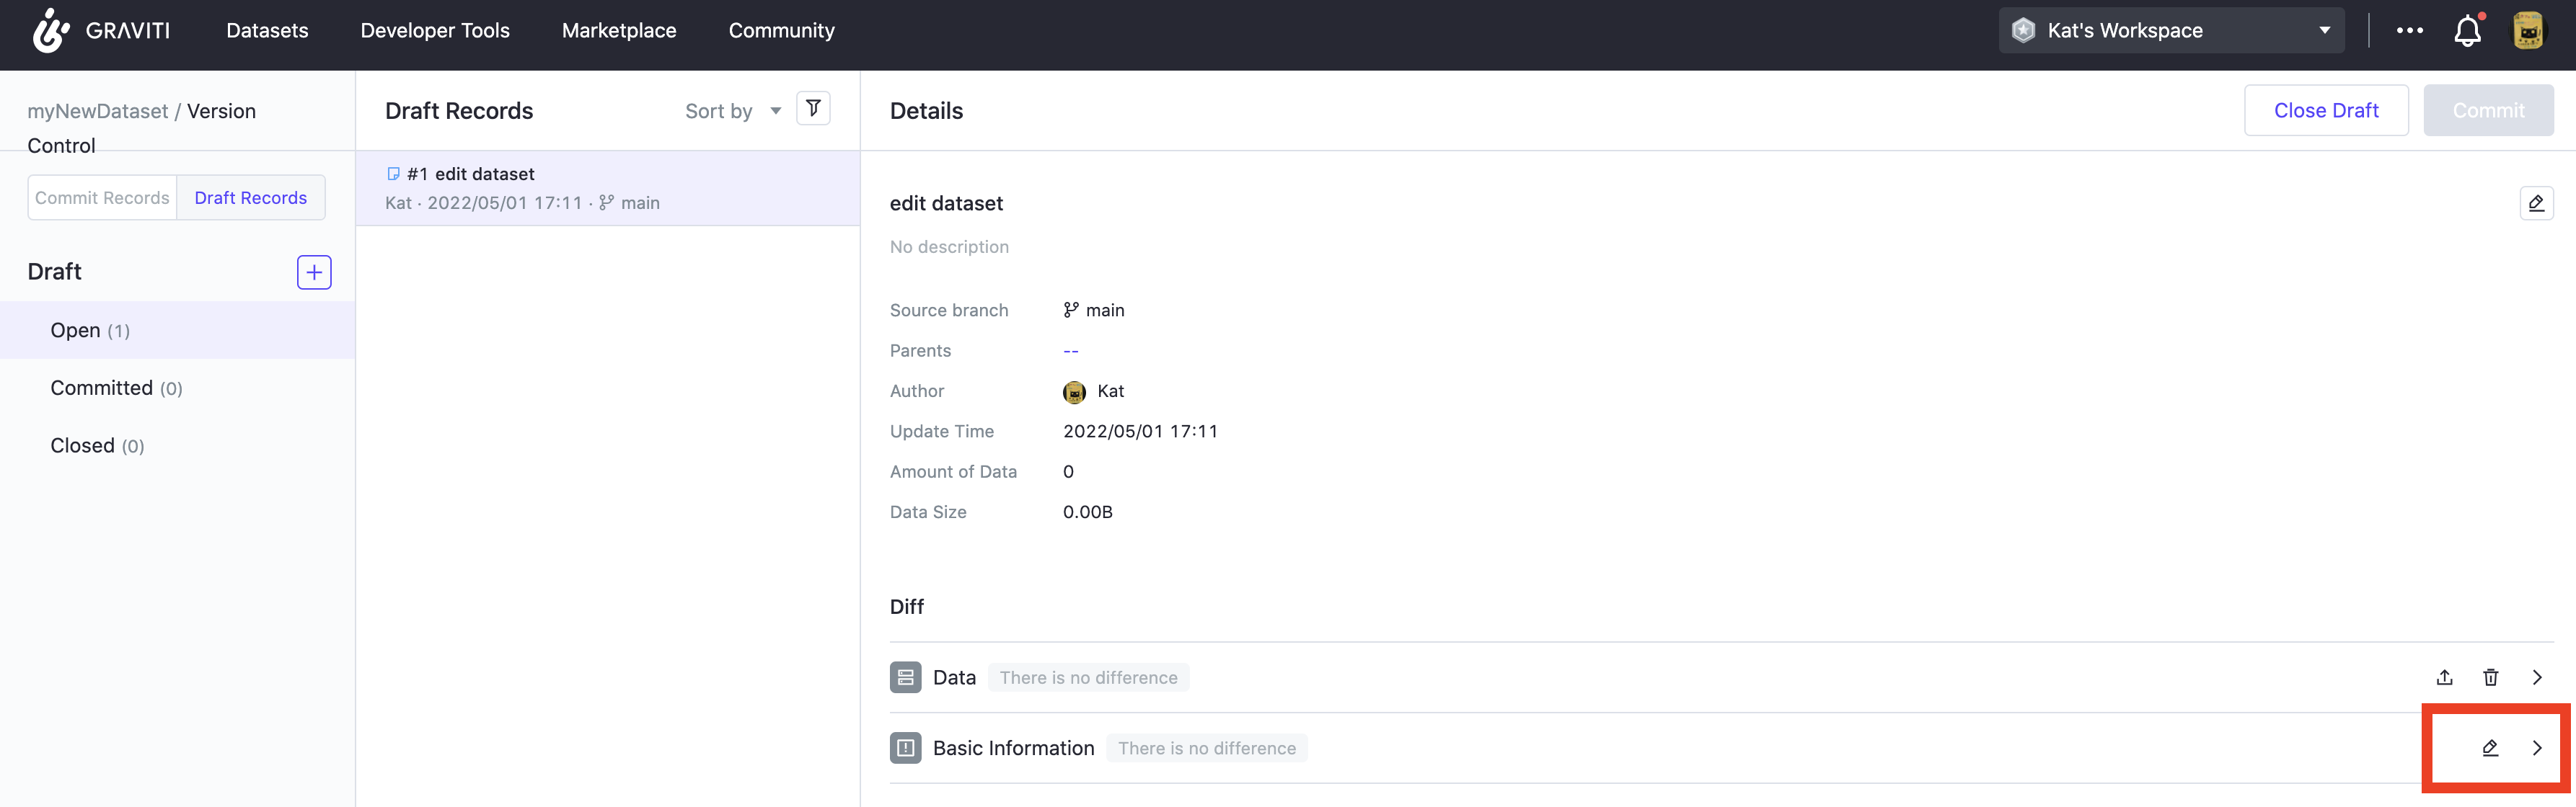Open the user avatar menu
The image size is (2576, 807).
(x=2529, y=31)
